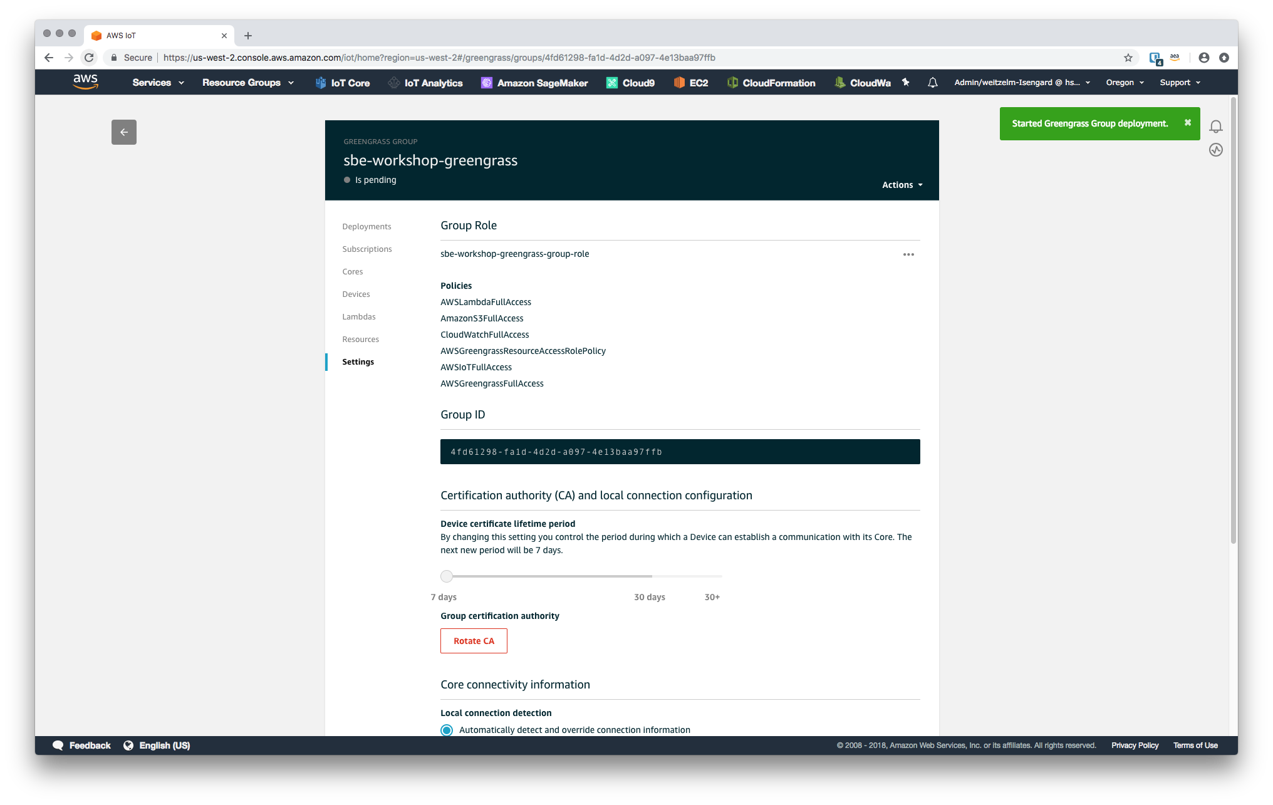Open the activity monitor icon below the bell

[1216, 150]
